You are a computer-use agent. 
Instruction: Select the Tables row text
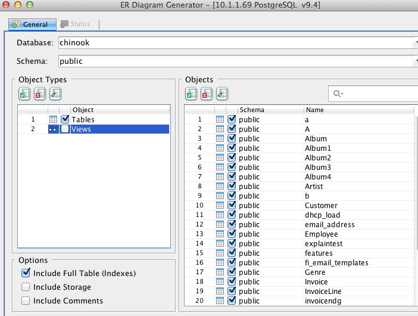[x=83, y=120]
